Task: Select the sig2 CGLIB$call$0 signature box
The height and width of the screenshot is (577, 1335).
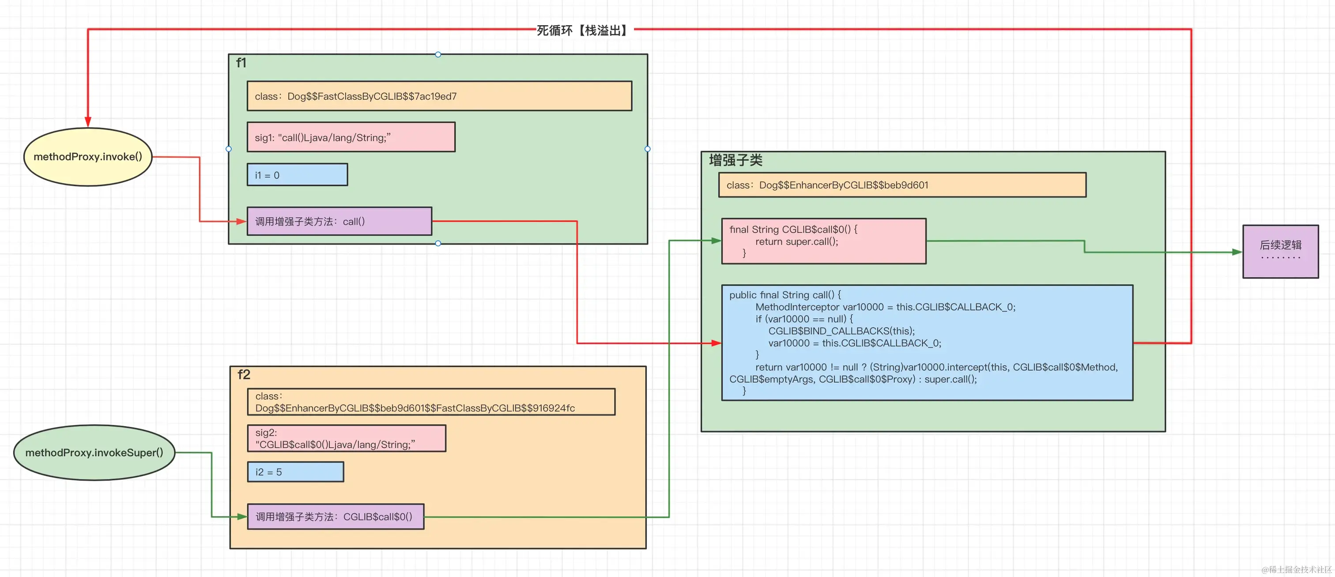Action: 346,438
